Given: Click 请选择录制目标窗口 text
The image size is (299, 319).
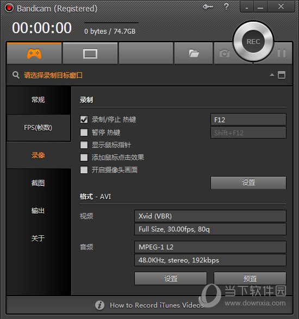Looking at the screenshot, I should [x=53, y=76].
